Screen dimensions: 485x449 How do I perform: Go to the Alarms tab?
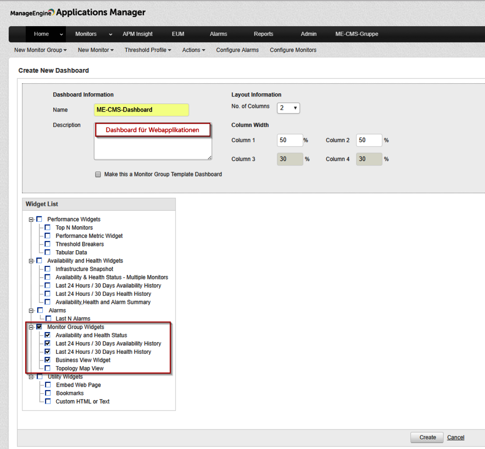[x=218, y=34]
